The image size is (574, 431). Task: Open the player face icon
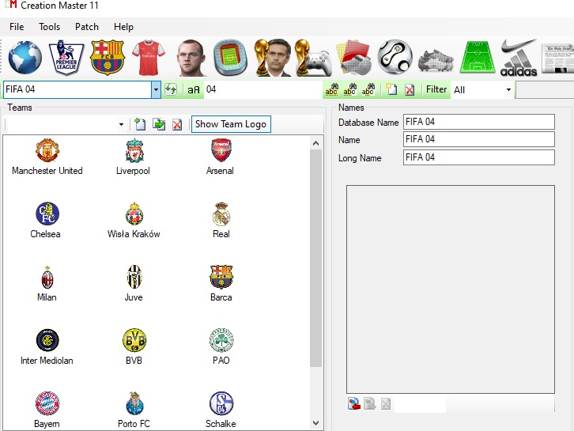tap(191, 58)
